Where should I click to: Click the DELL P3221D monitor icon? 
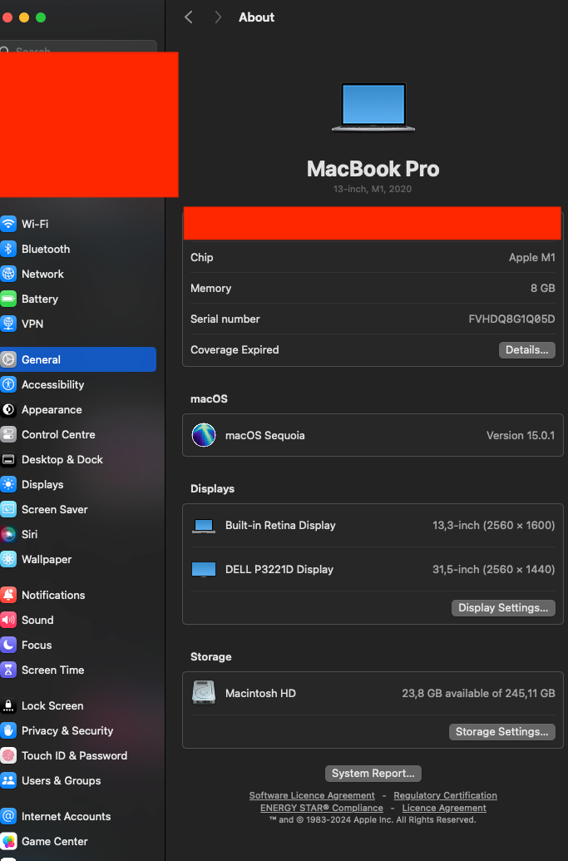coord(204,569)
